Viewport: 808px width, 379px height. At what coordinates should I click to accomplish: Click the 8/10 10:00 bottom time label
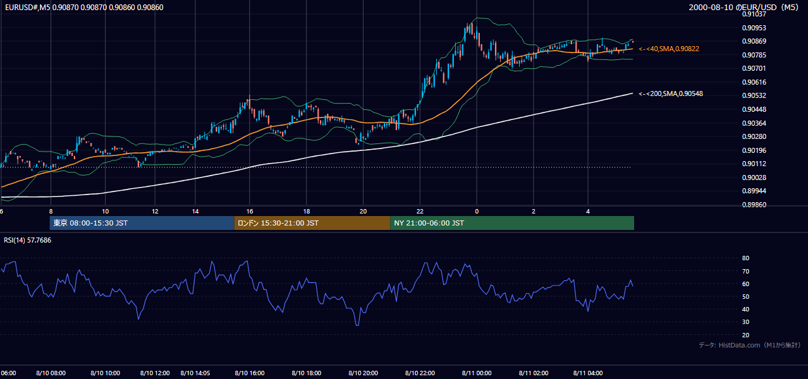tap(106, 373)
